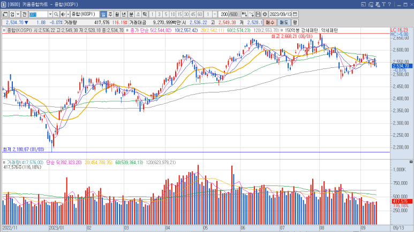Viewport: 414px width, 232px height.
Task: Select the 분 minute period toggle
Action: point(131,14)
